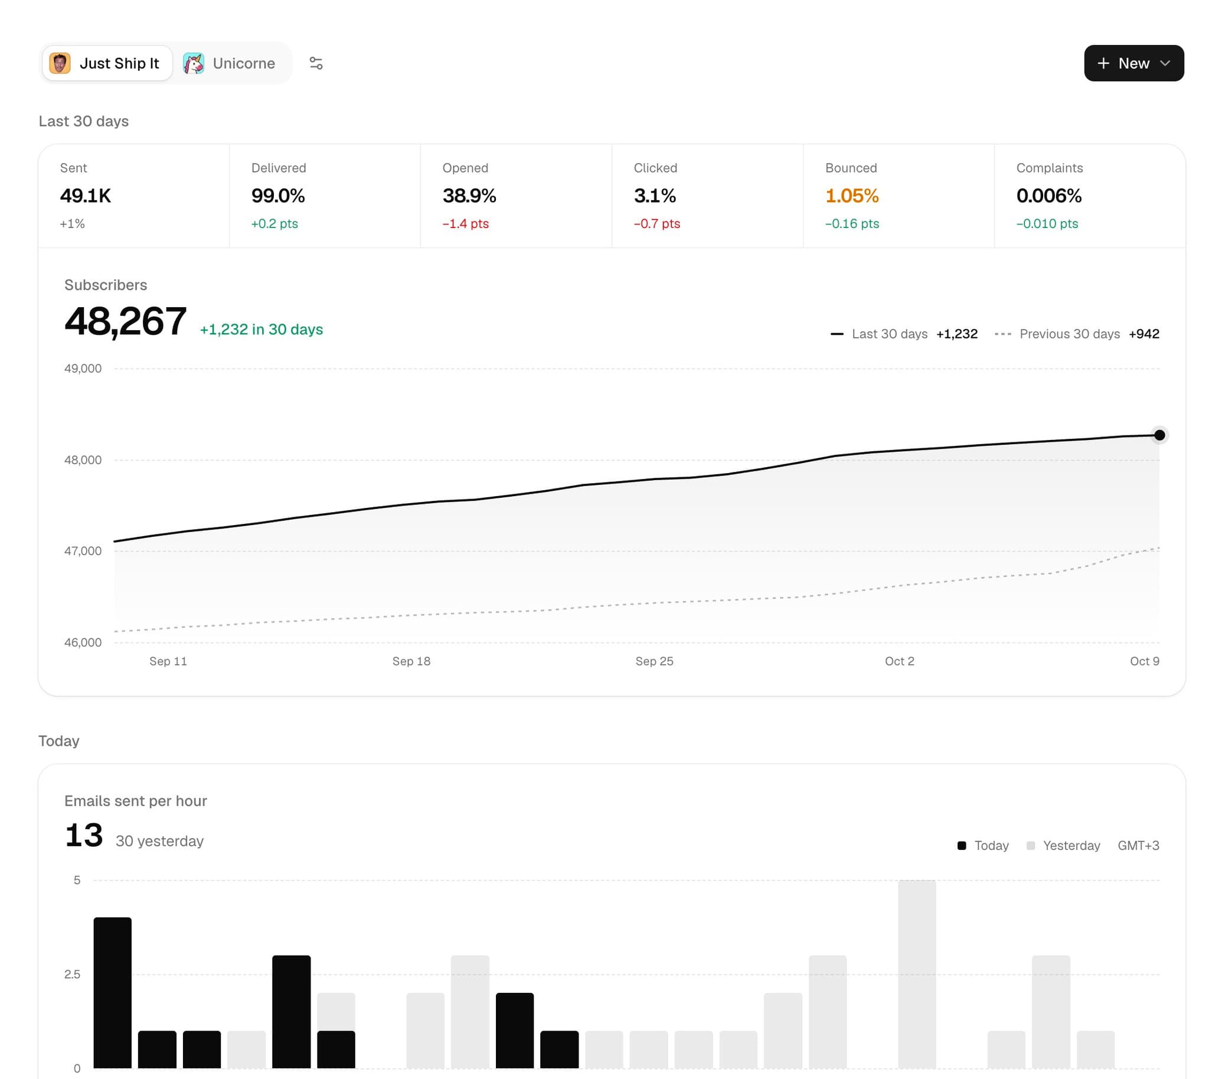Switch to the Unicorne tab

(x=229, y=63)
